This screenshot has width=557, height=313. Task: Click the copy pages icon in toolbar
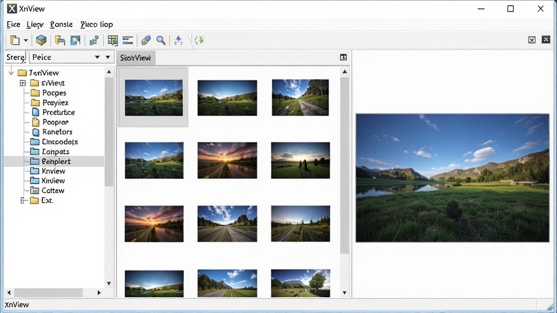pyautogui.click(x=15, y=40)
